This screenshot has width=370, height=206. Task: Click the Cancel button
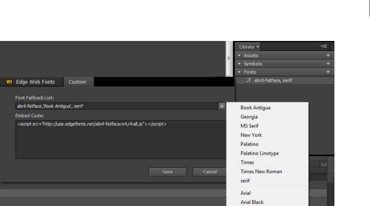tap(210, 172)
